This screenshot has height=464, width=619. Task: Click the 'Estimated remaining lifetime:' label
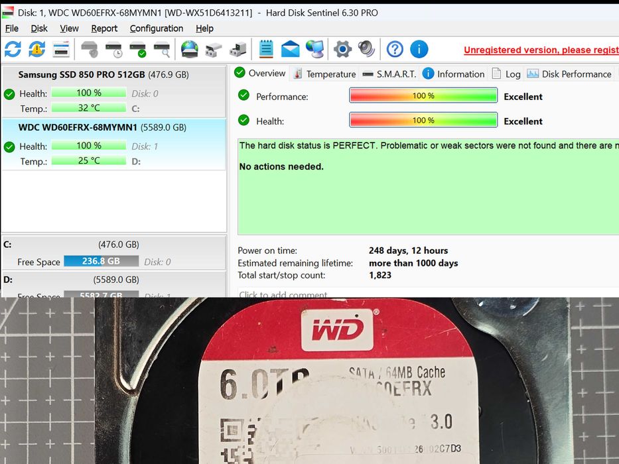pyautogui.click(x=295, y=263)
